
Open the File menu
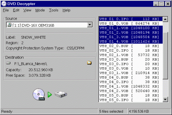tap(6, 10)
